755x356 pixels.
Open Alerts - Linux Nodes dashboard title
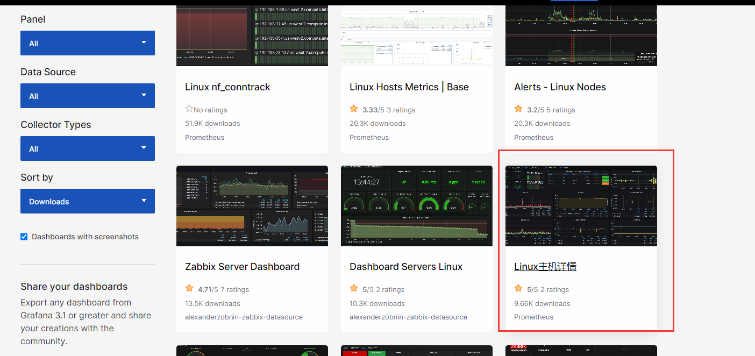[x=560, y=87]
